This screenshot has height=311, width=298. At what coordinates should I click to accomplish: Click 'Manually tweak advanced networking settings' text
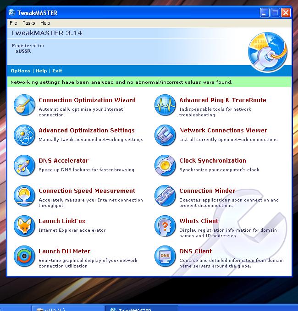point(91,140)
